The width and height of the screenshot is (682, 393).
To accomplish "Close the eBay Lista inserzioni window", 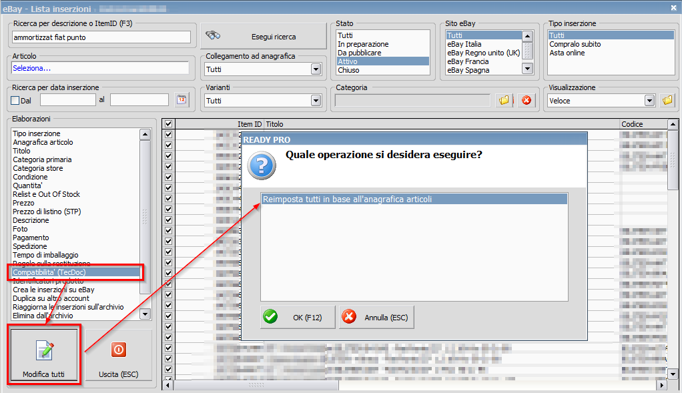I will pyautogui.click(x=673, y=8).
